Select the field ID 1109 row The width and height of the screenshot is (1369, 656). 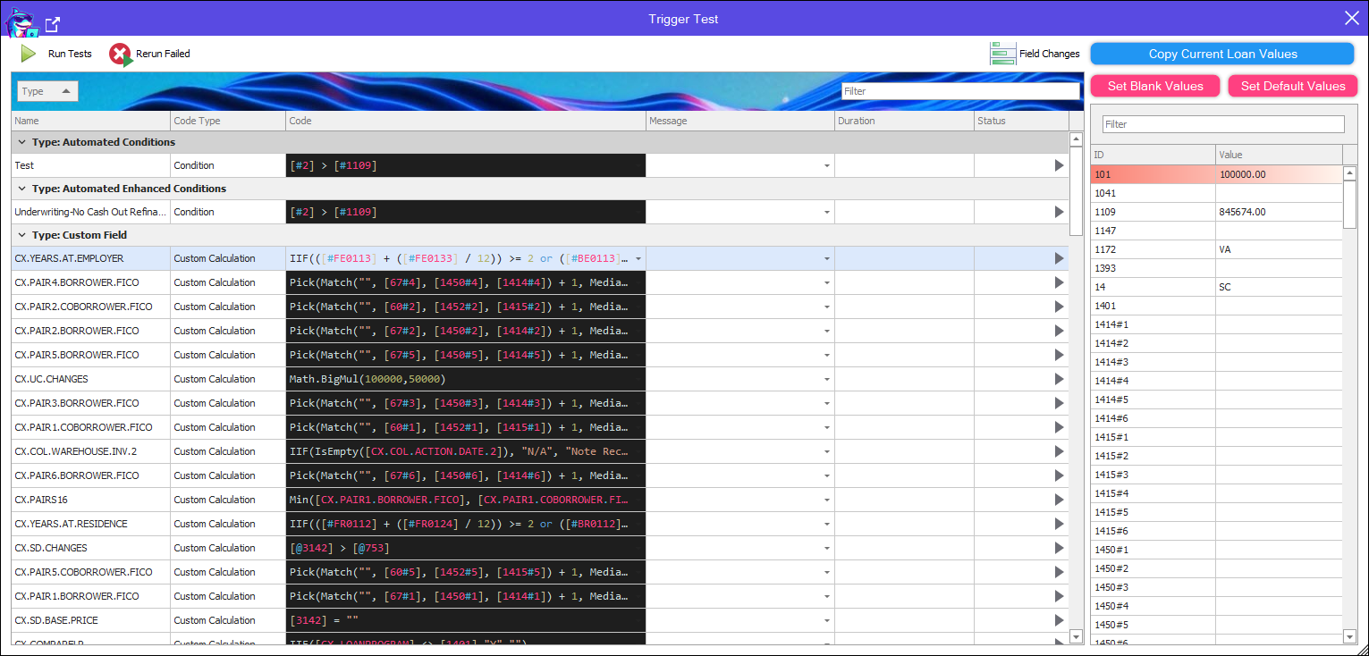pyautogui.click(x=1154, y=212)
